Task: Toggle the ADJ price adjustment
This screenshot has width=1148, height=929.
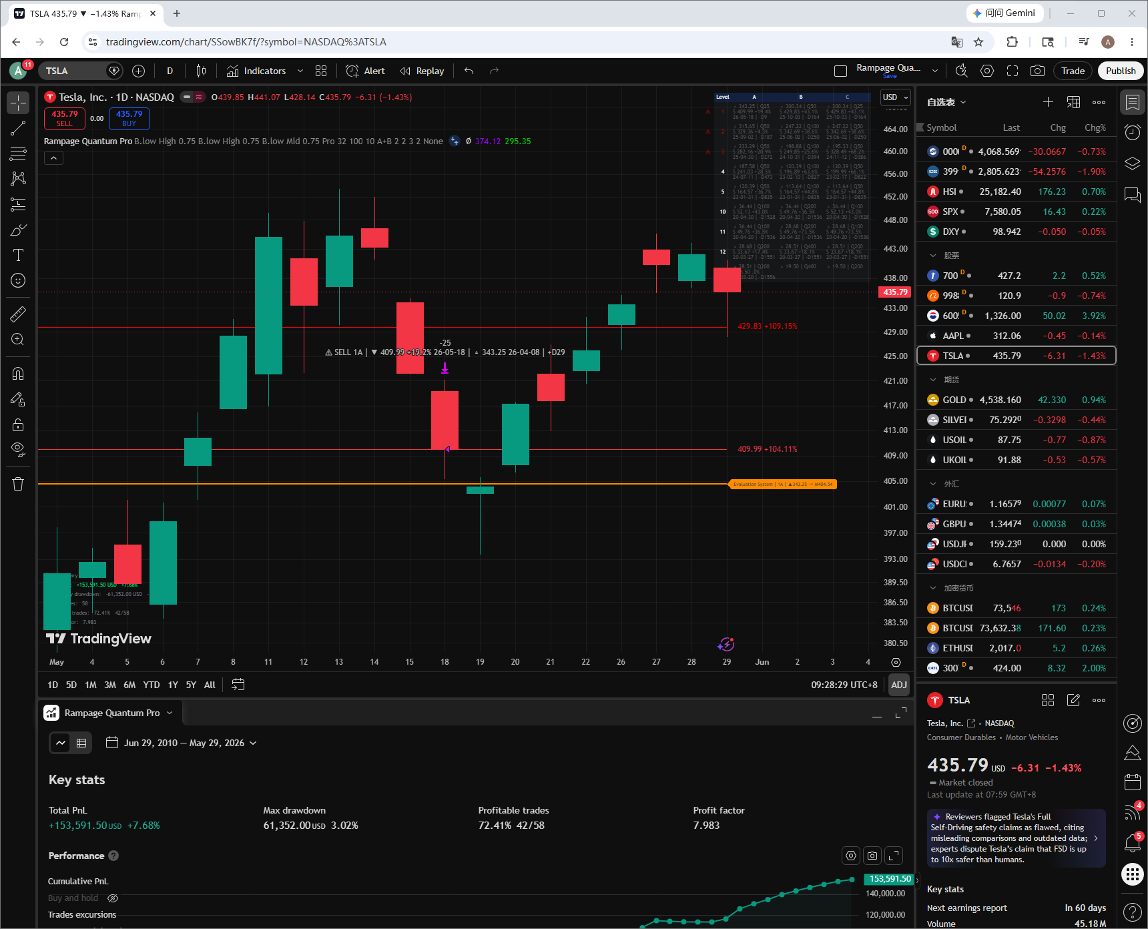Action: [899, 685]
